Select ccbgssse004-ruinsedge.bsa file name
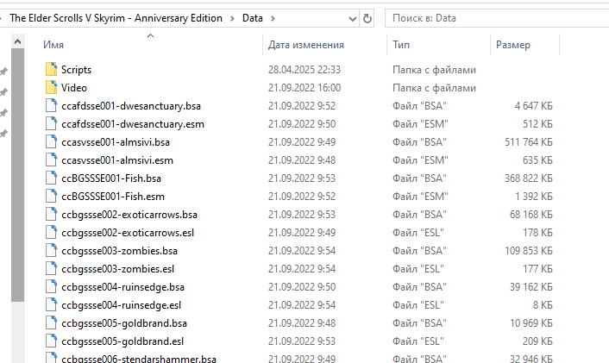The image size is (609, 363). (x=122, y=287)
